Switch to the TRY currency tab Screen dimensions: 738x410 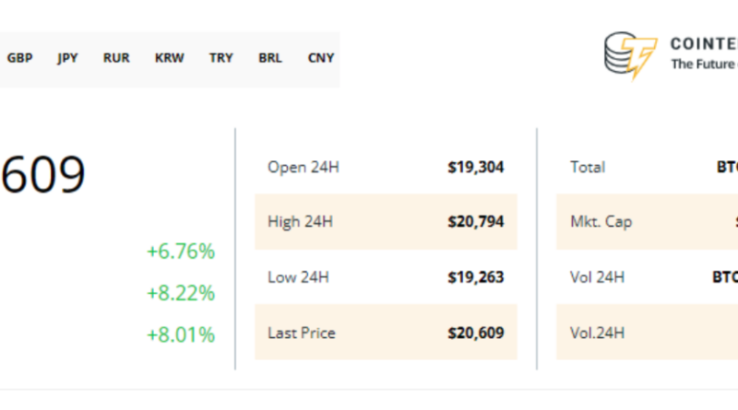pos(221,57)
